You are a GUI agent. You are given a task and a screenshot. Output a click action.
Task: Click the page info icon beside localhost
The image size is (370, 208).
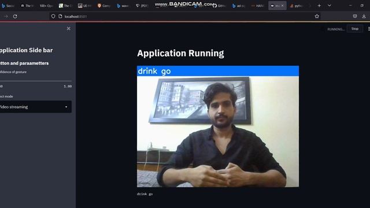[60, 16]
